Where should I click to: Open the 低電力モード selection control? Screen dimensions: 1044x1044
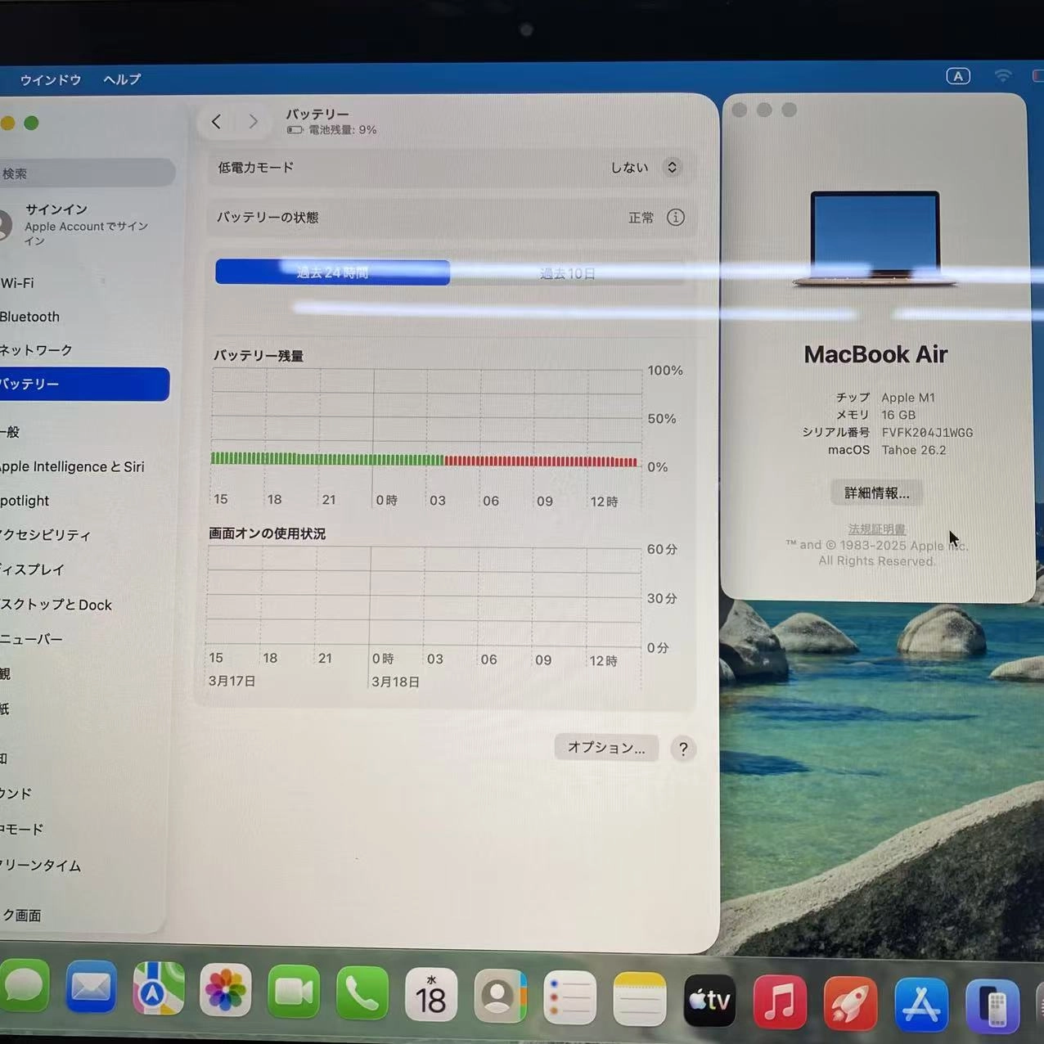[671, 167]
